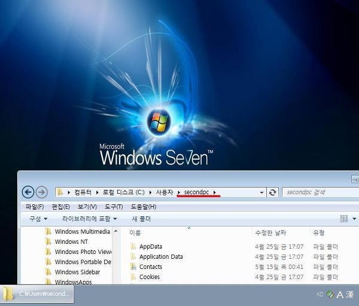This screenshot has width=359, height=306.
Task: Open the 보기(V) menu
Action: (87, 207)
